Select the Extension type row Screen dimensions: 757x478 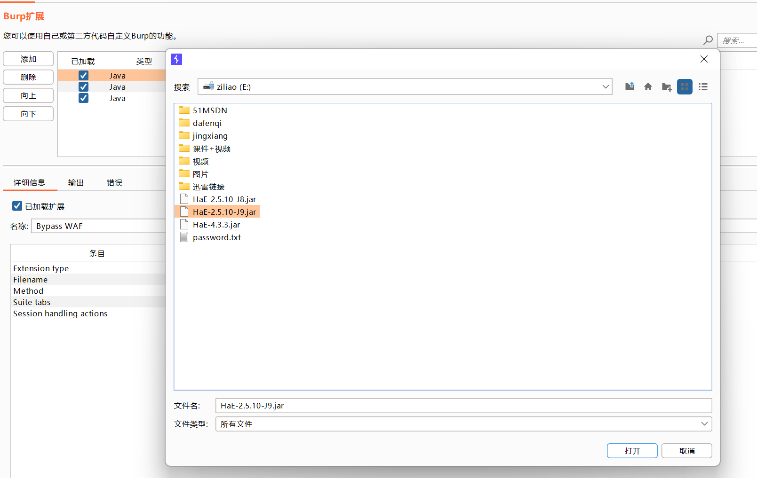tap(88, 268)
